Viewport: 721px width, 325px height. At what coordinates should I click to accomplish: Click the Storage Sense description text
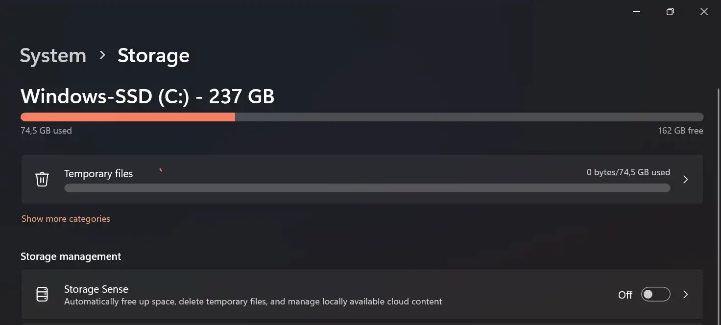253,302
